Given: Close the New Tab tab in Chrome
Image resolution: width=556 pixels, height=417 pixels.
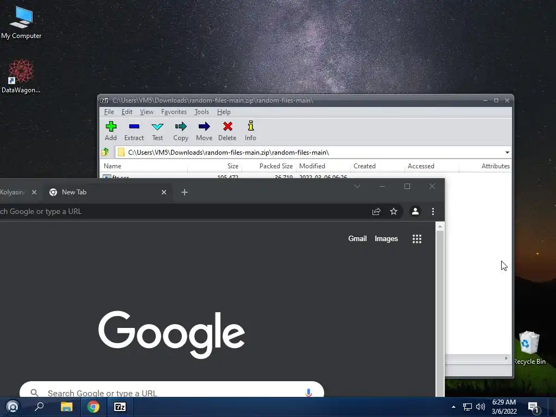Looking at the screenshot, I should 164,192.
